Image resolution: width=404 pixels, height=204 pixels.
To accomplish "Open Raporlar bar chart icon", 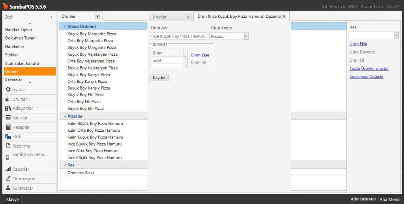I will pos(8,169).
